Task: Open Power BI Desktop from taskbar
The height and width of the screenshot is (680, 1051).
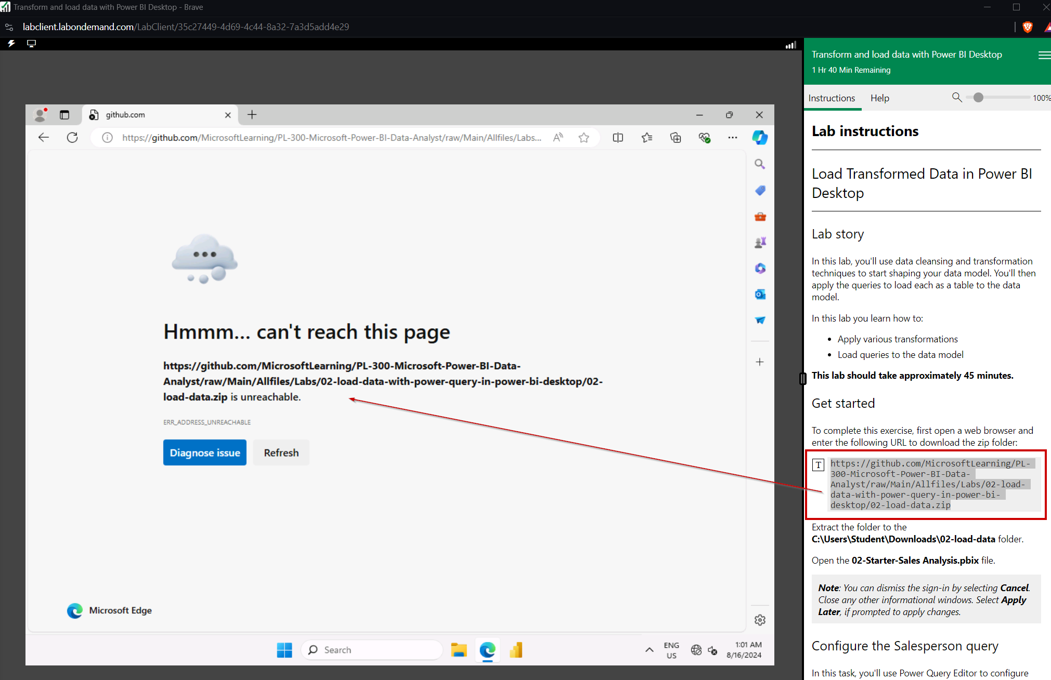Action: point(516,650)
